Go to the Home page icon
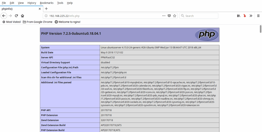This screenshot has height=132, width=262. pos(23,16)
